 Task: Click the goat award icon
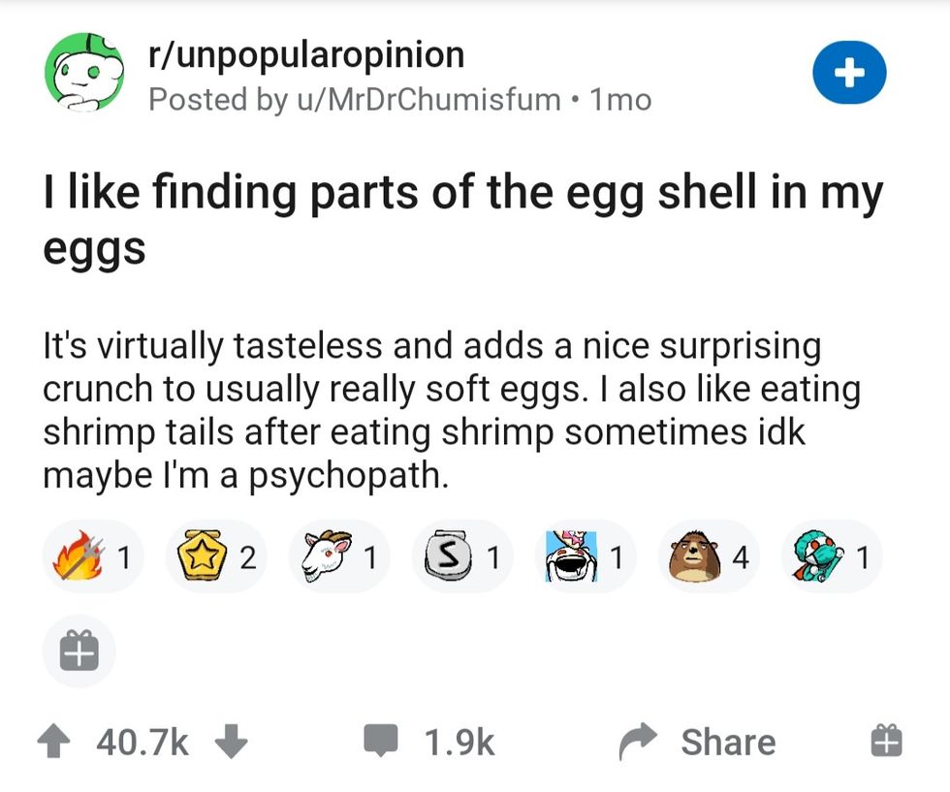point(324,556)
